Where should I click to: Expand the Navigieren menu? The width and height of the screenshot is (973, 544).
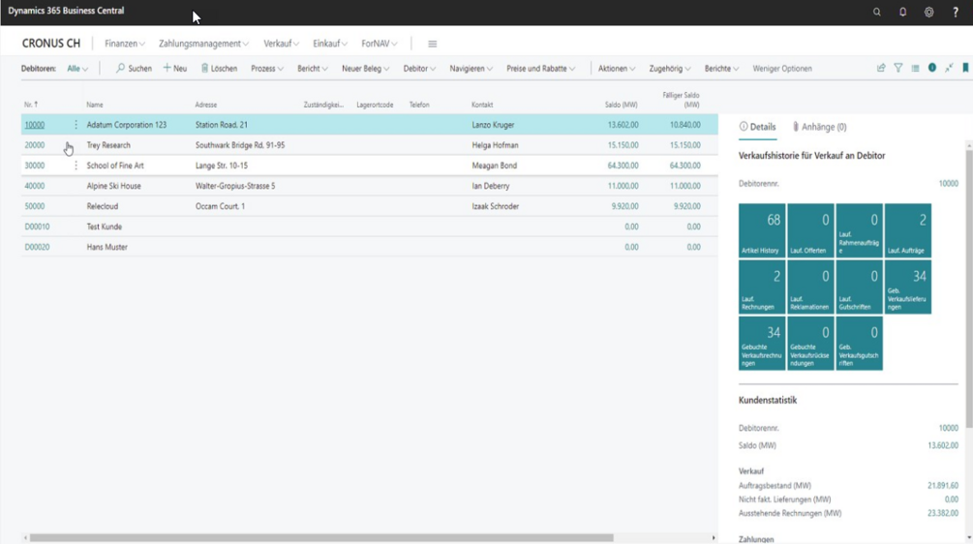pyautogui.click(x=471, y=68)
